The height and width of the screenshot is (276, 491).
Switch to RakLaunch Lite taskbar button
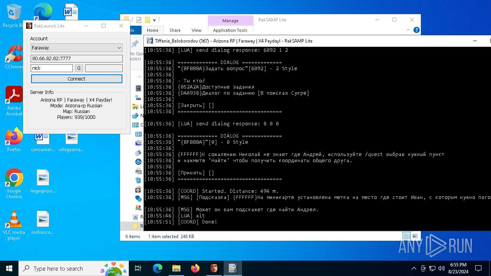214,268
